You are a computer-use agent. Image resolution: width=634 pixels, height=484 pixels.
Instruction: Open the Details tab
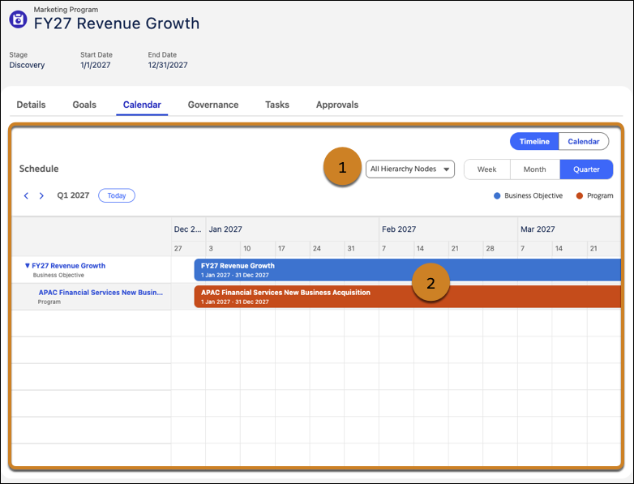click(31, 105)
